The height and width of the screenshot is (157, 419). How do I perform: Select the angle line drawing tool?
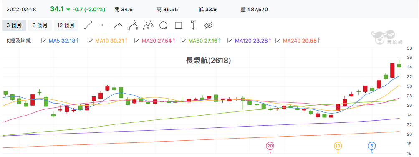pos(118,25)
